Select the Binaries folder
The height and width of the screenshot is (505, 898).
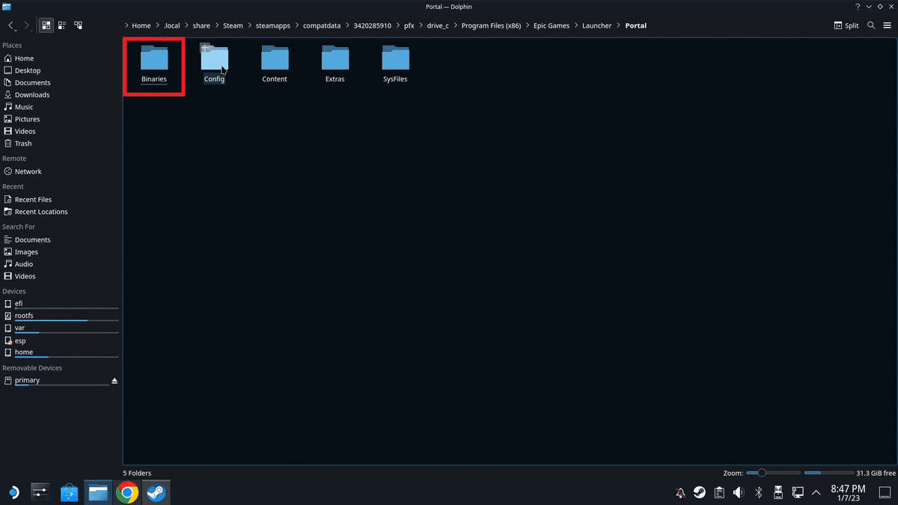(154, 65)
